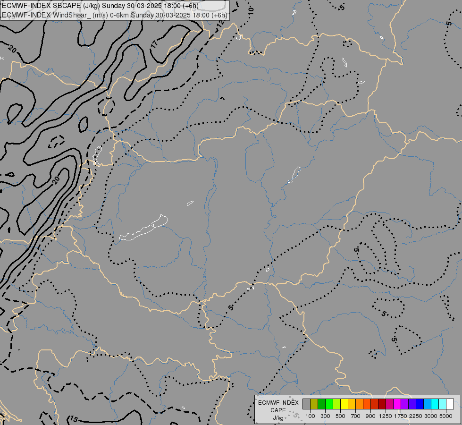The image size is (462, 425).
Task: Click the legend title 'ECMWF-INDEX'
Action: (x=278, y=403)
